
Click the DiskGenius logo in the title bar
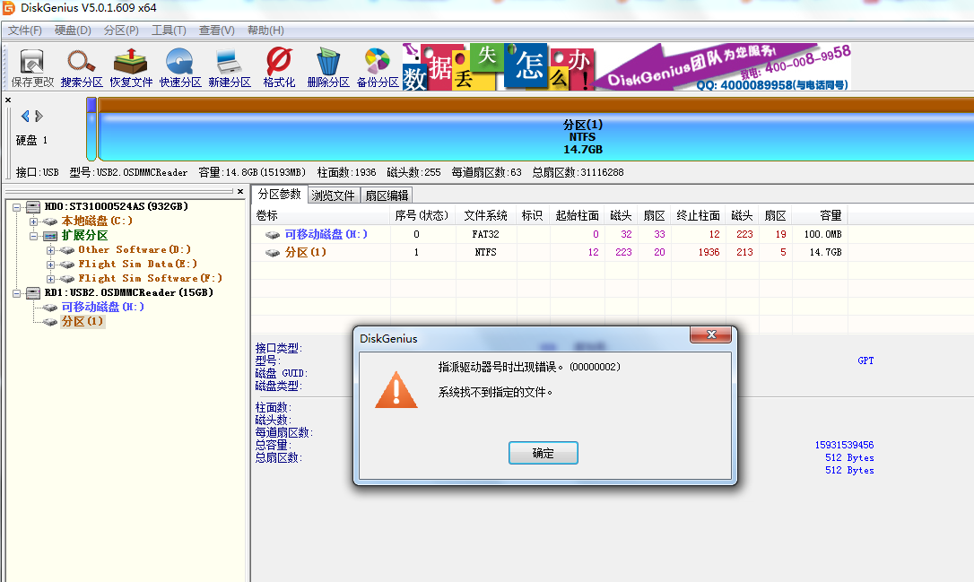point(8,8)
